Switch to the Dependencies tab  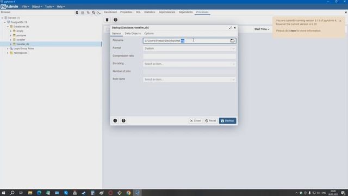167,12
